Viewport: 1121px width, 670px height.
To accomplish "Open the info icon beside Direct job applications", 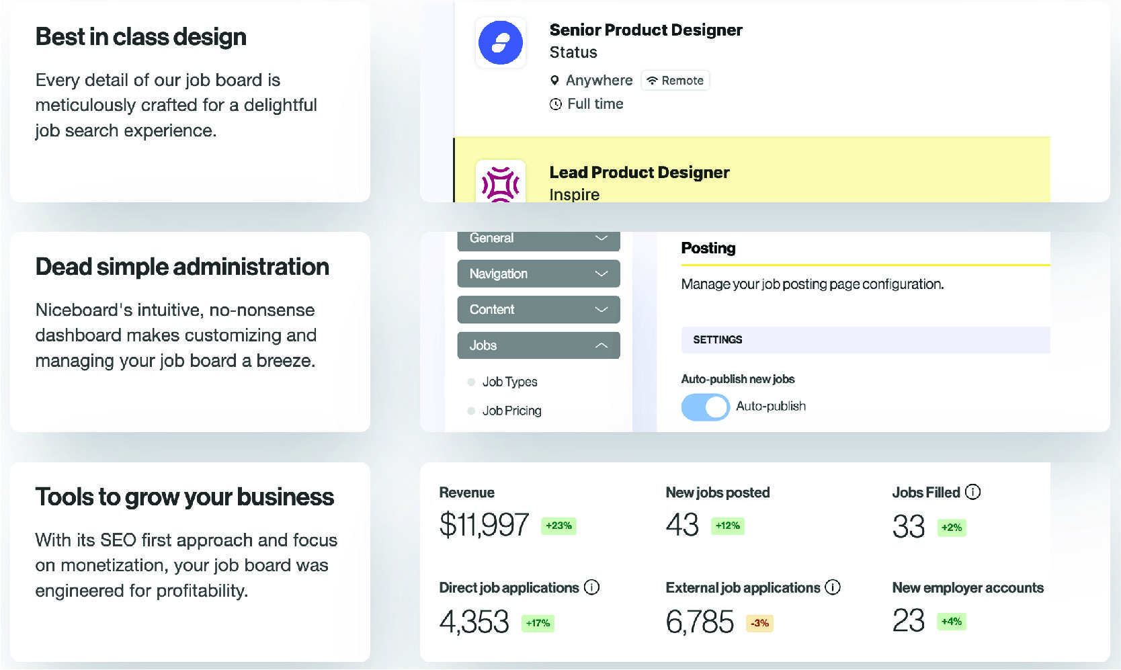I will (592, 587).
